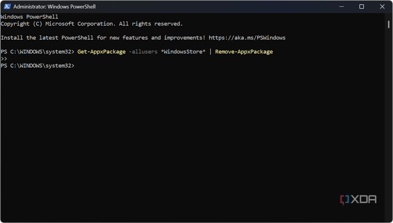Click the 'Administrator: Windows PowerShell' window title
This screenshot has width=393, height=223.
[54, 6]
